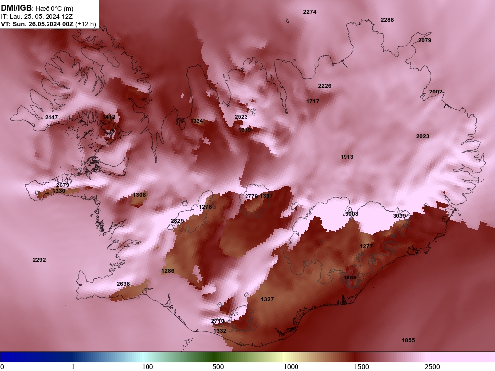
Task: Select the 2679 value on the peninsula
Action: [62, 185]
